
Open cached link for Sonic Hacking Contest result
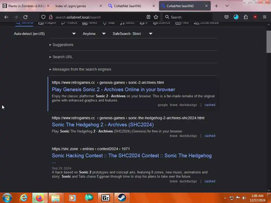click(210, 181)
